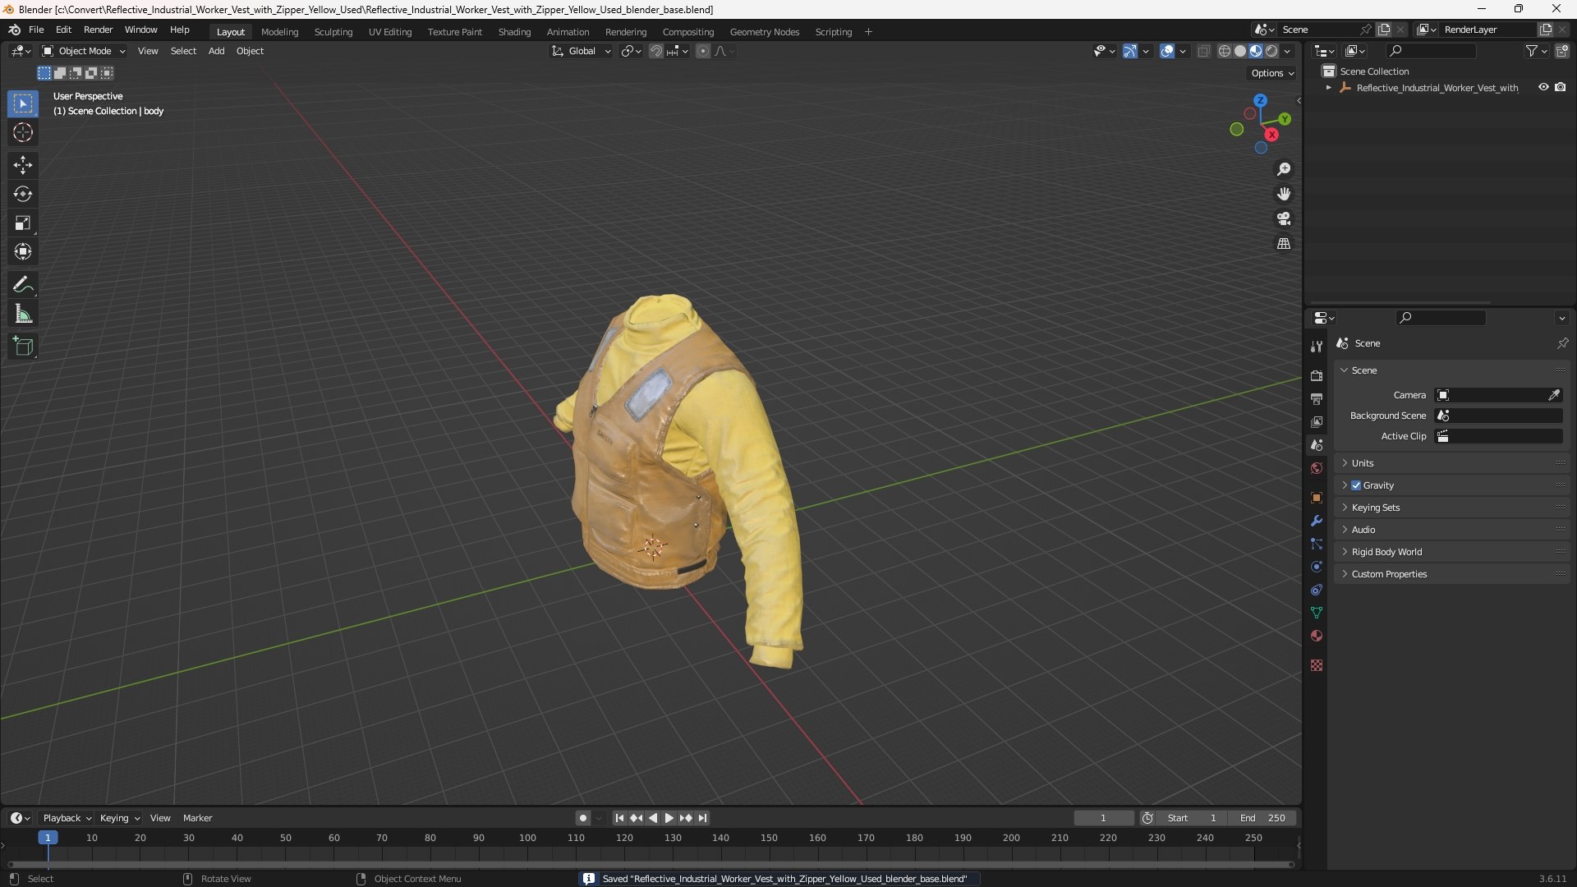
Task: Play the animation forward
Action: pyautogui.click(x=669, y=818)
